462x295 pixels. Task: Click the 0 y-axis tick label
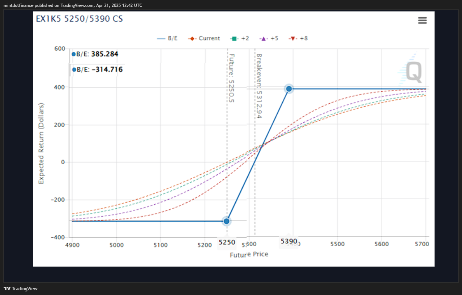(63, 162)
